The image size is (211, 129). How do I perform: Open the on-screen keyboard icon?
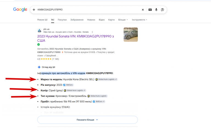[150, 10]
